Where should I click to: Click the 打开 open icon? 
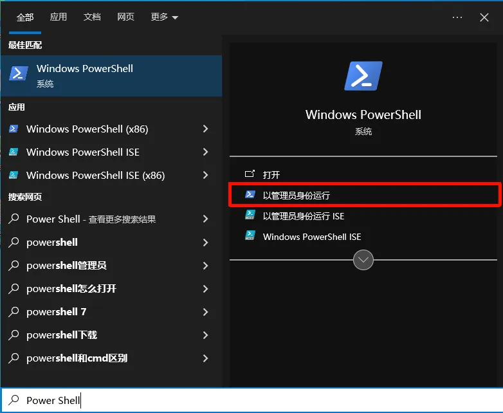click(250, 174)
